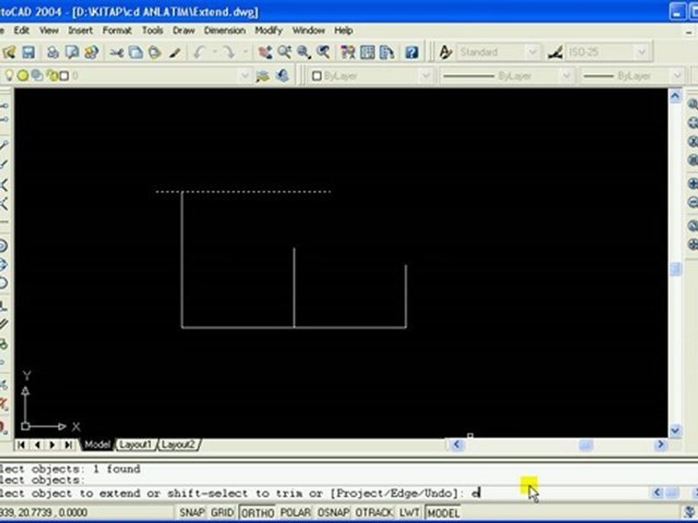698x523 pixels.
Task: Toggle layer 0 on/off light bulb
Action: (x=9, y=75)
